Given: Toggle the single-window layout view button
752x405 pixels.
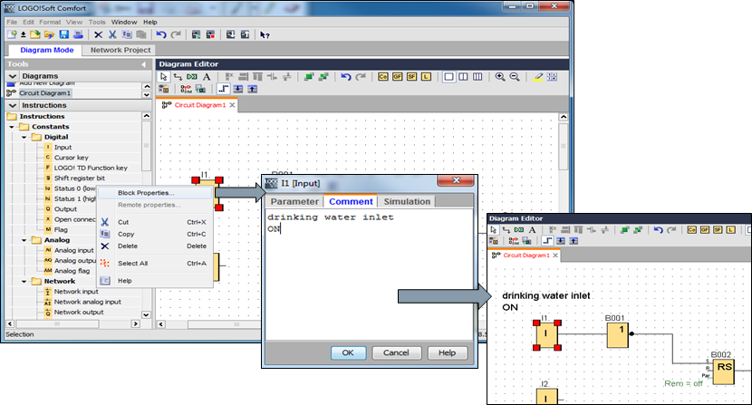Looking at the screenshot, I should 448,78.
